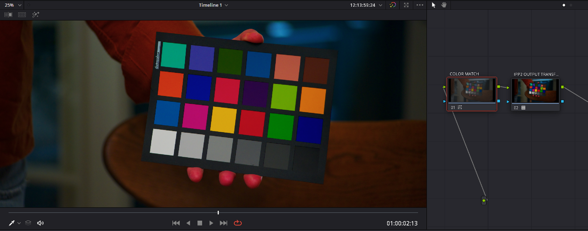The image size is (588, 231).
Task: Click the blue key output of COLOR MATCH node
Action: point(499,101)
